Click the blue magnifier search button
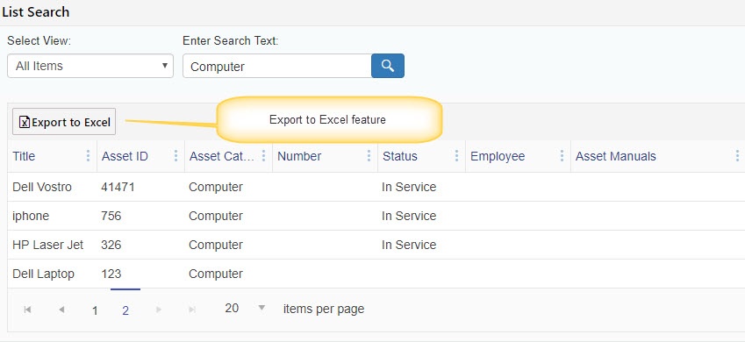This screenshot has width=745, height=342. coord(388,66)
